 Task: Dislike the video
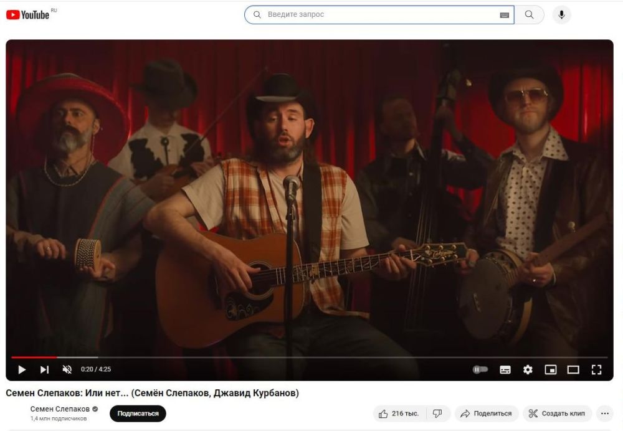pyautogui.click(x=438, y=414)
